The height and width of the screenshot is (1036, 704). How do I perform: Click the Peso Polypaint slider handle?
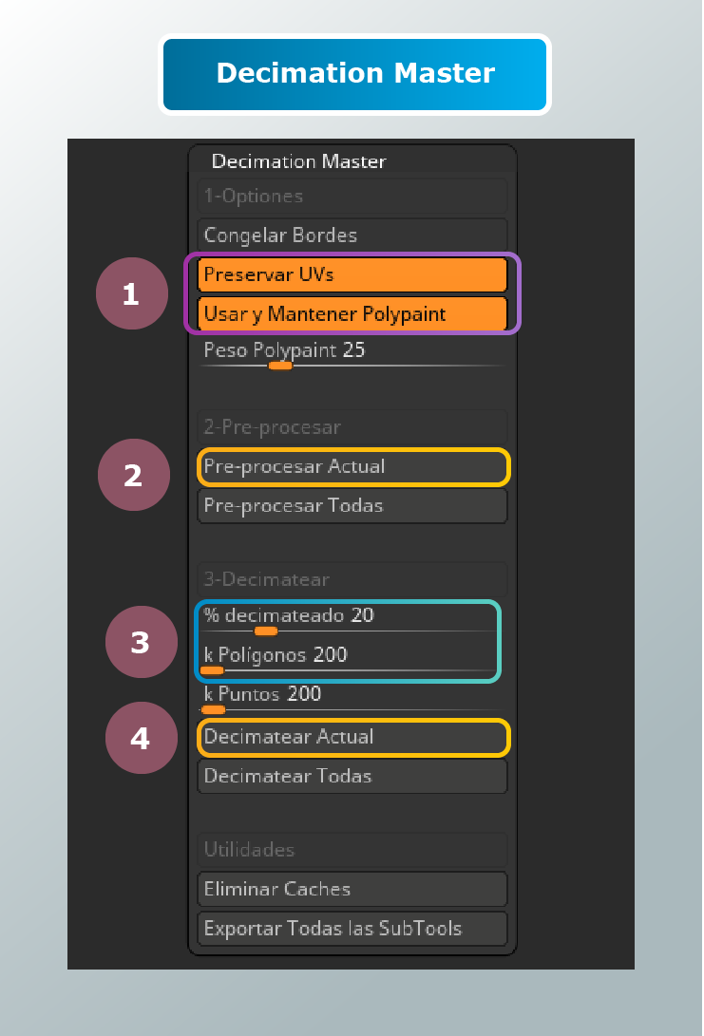click(280, 365)
